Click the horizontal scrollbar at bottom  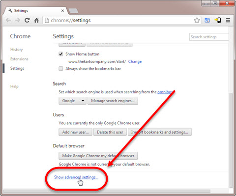pyautogui.click(x=107, y=191)
